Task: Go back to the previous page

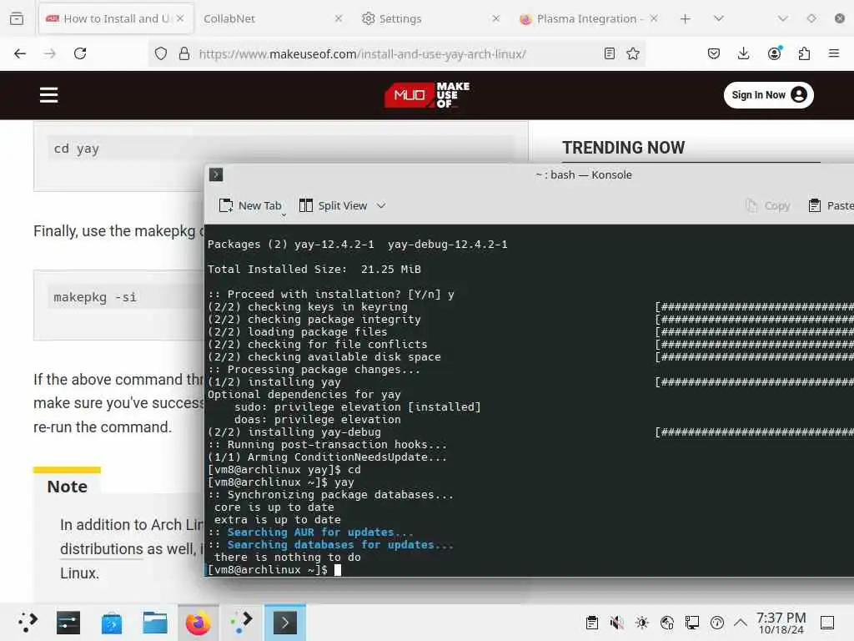Action: coord(20,53)
